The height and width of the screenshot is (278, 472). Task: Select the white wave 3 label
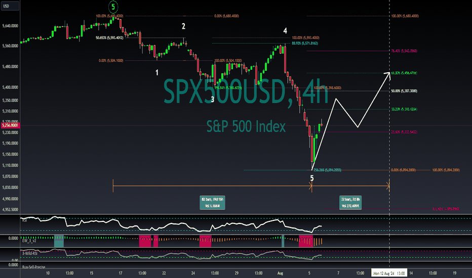point(212,100)
